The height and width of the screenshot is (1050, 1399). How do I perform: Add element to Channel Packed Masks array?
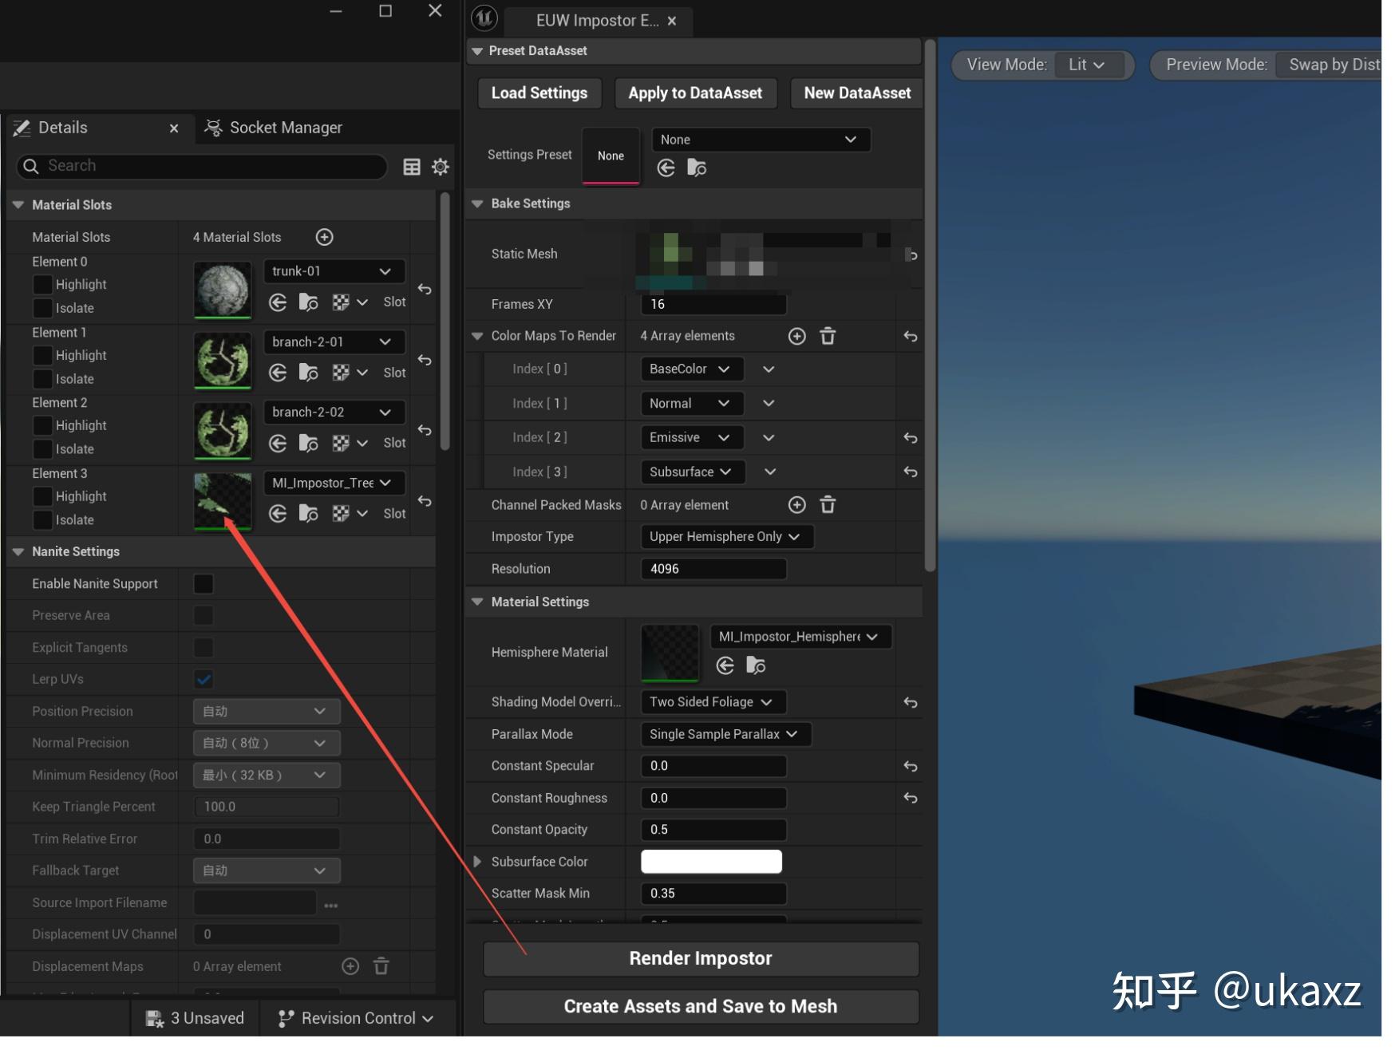pyautogui.click(x=796, y=504)
